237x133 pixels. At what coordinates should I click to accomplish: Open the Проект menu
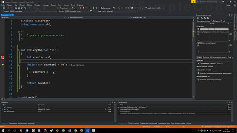[22, 5]
